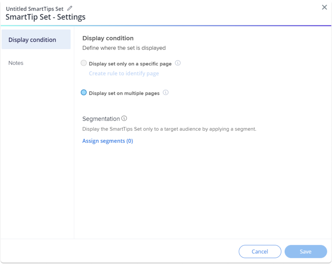Select the multiple pages radio button

coord(84,93)
